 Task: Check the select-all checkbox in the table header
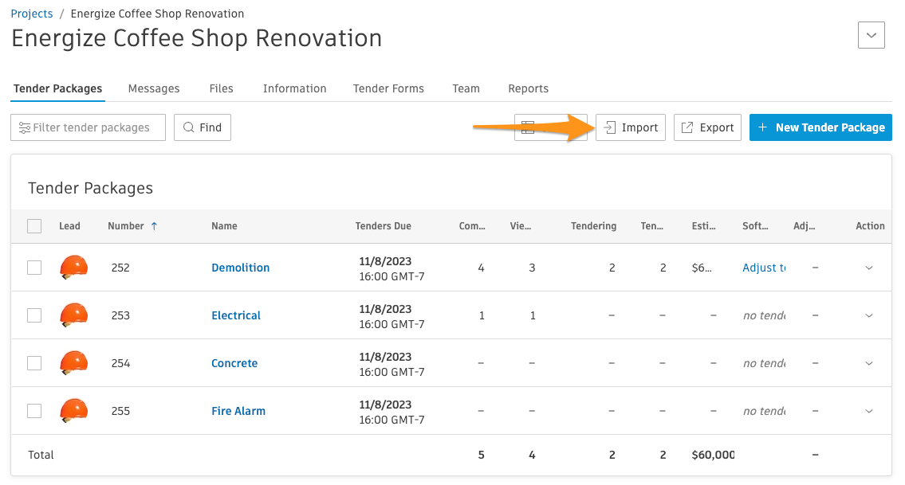coord(34,226)
